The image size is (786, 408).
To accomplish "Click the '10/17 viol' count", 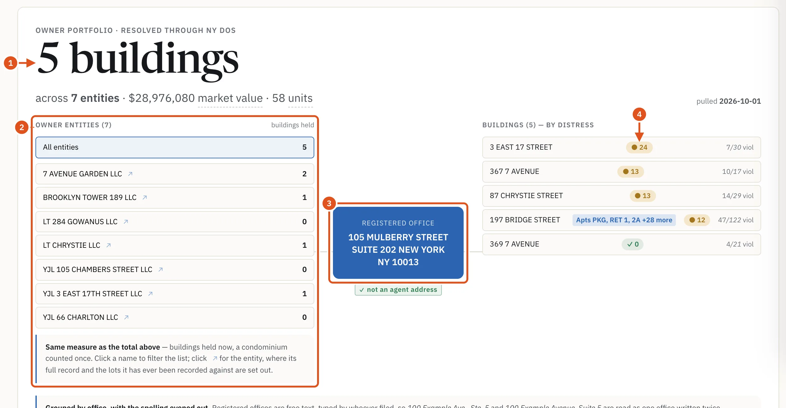I will (738, 171).
